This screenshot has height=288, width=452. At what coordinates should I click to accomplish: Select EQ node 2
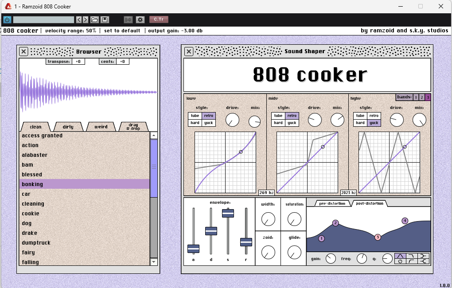pyautogui.click(x=335, y=223)
